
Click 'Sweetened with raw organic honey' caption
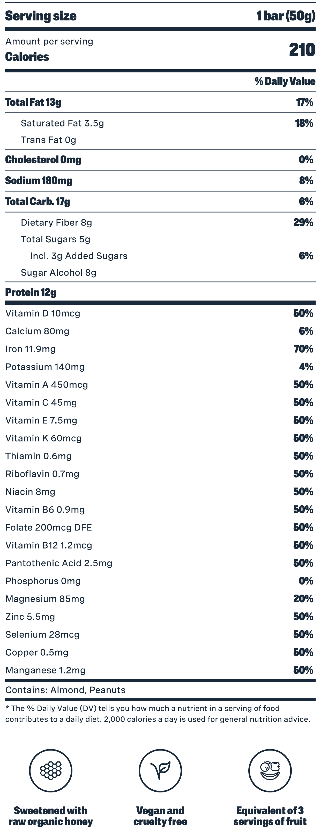[x=50, y=816]
